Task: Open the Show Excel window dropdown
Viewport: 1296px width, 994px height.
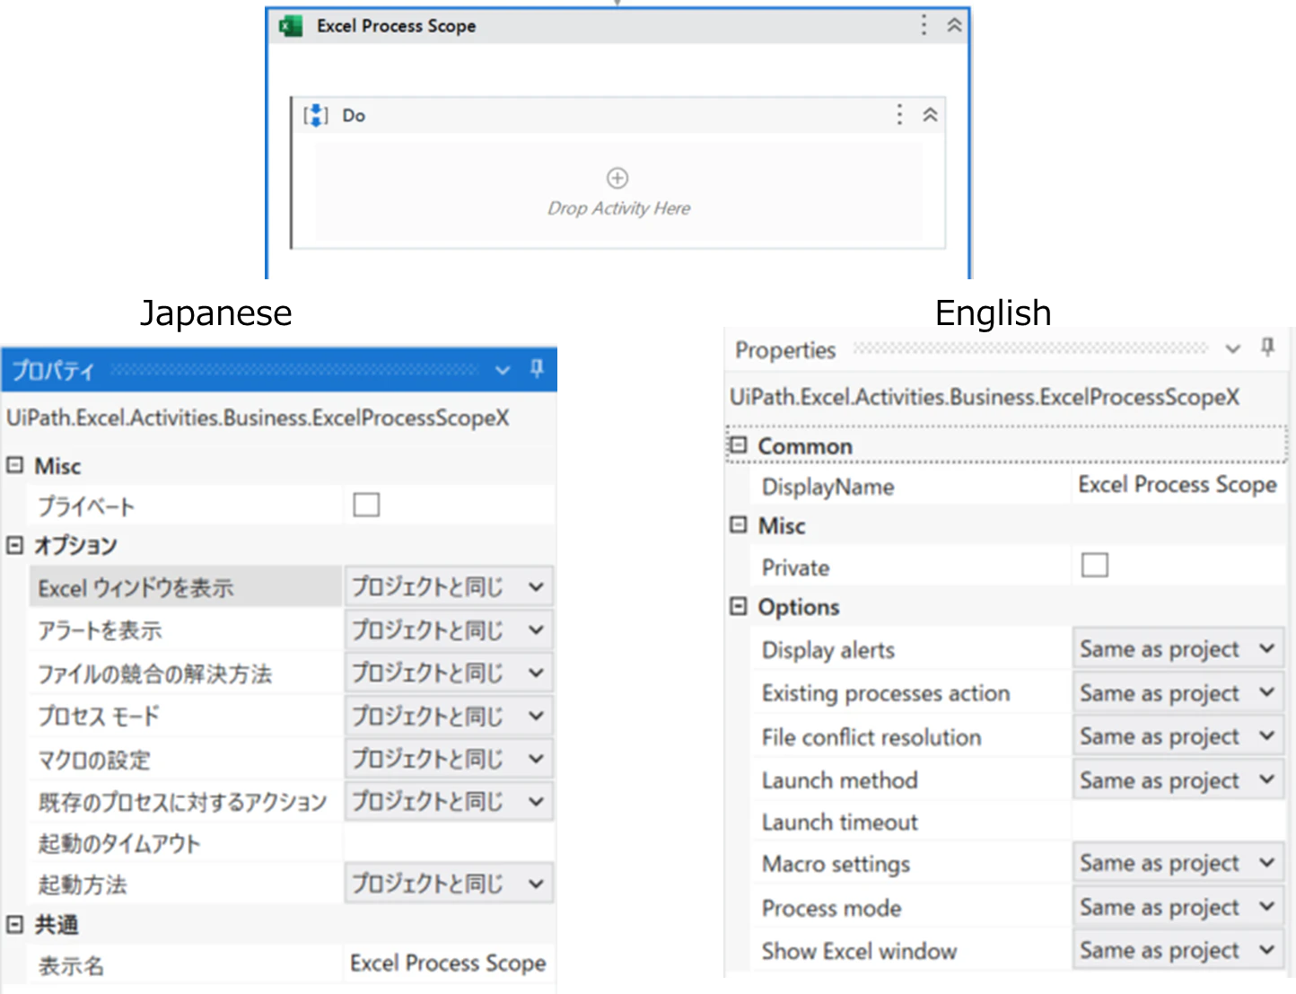Action: point(1178,950)
